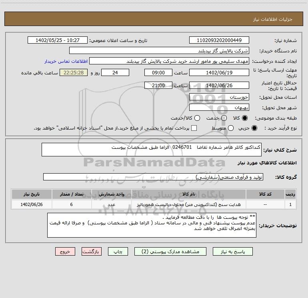Click row number cell 1
The width and height of the screenshot is (308, 298).
tap(290, 204)
